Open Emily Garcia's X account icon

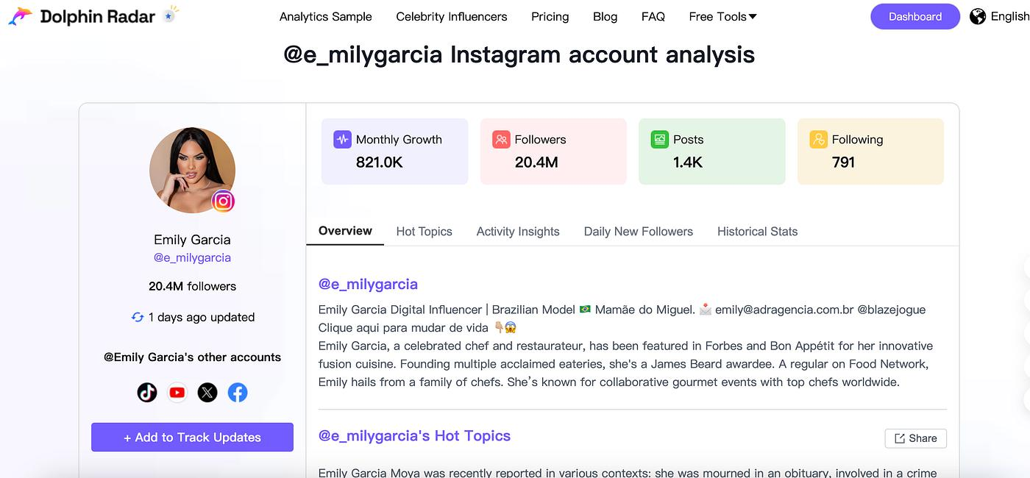click(x=207, y=393)
